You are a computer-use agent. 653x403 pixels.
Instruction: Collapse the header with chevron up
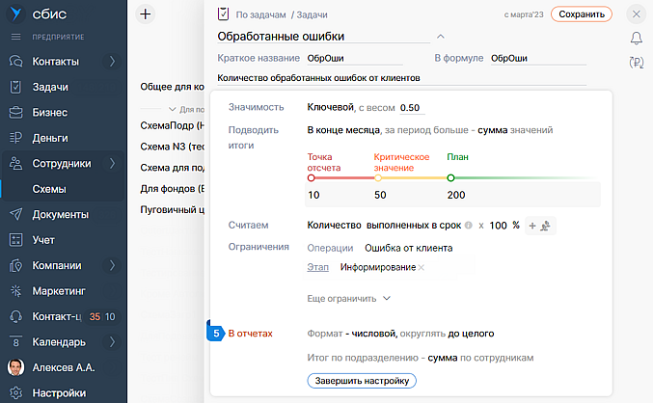point(441,37)
